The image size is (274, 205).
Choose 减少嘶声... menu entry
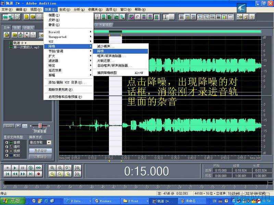point(121,46)
